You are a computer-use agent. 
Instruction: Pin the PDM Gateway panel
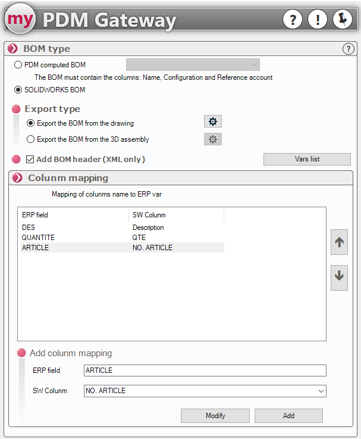click(343, 20)
